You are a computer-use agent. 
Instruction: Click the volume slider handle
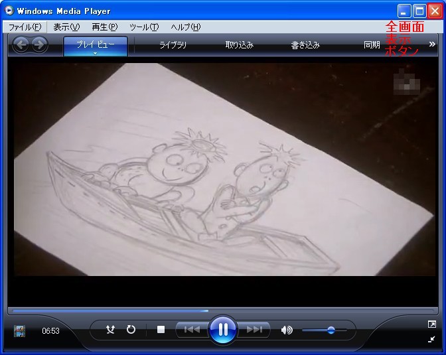(331, 330)
